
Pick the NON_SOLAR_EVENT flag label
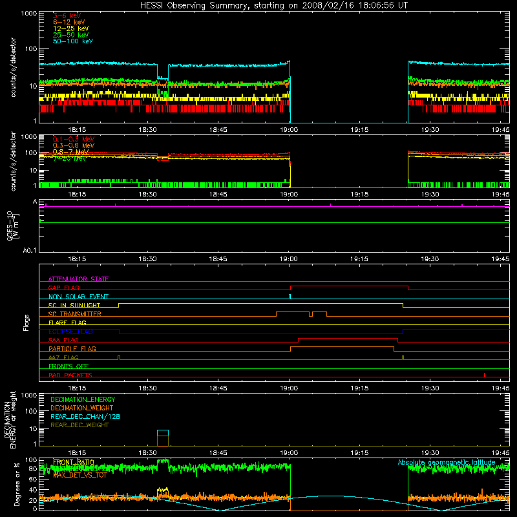[x=78, y=297]
